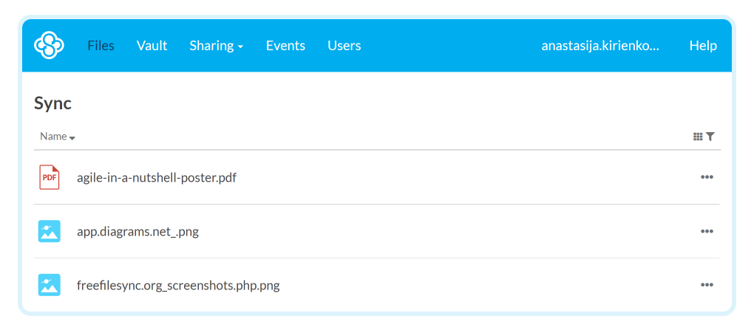754x333 pixels.
Task: Click the image icon for freefilesync.org_screenshots.php.png
Action: click(x=49, y=285)
